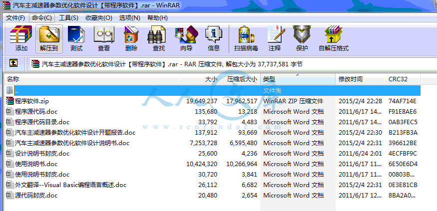Image resolution: width=437 pixels, height=211 pixels.
Task: Open the 选项(N) menu
Action: [129, 18]
